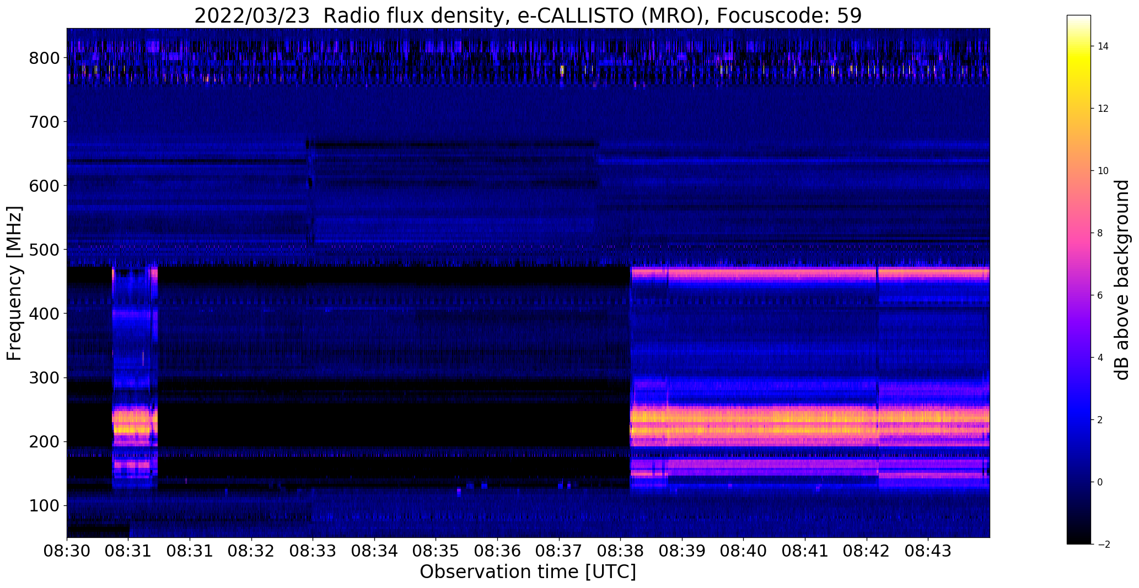Click the 08:36 time tick label
This screenshot has width=1139, height=588.
coord(498,551)
